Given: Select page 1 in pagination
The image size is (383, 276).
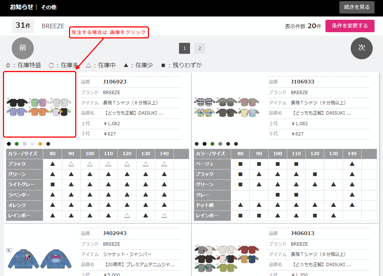Looking at the screenshot, I should 185,48.
